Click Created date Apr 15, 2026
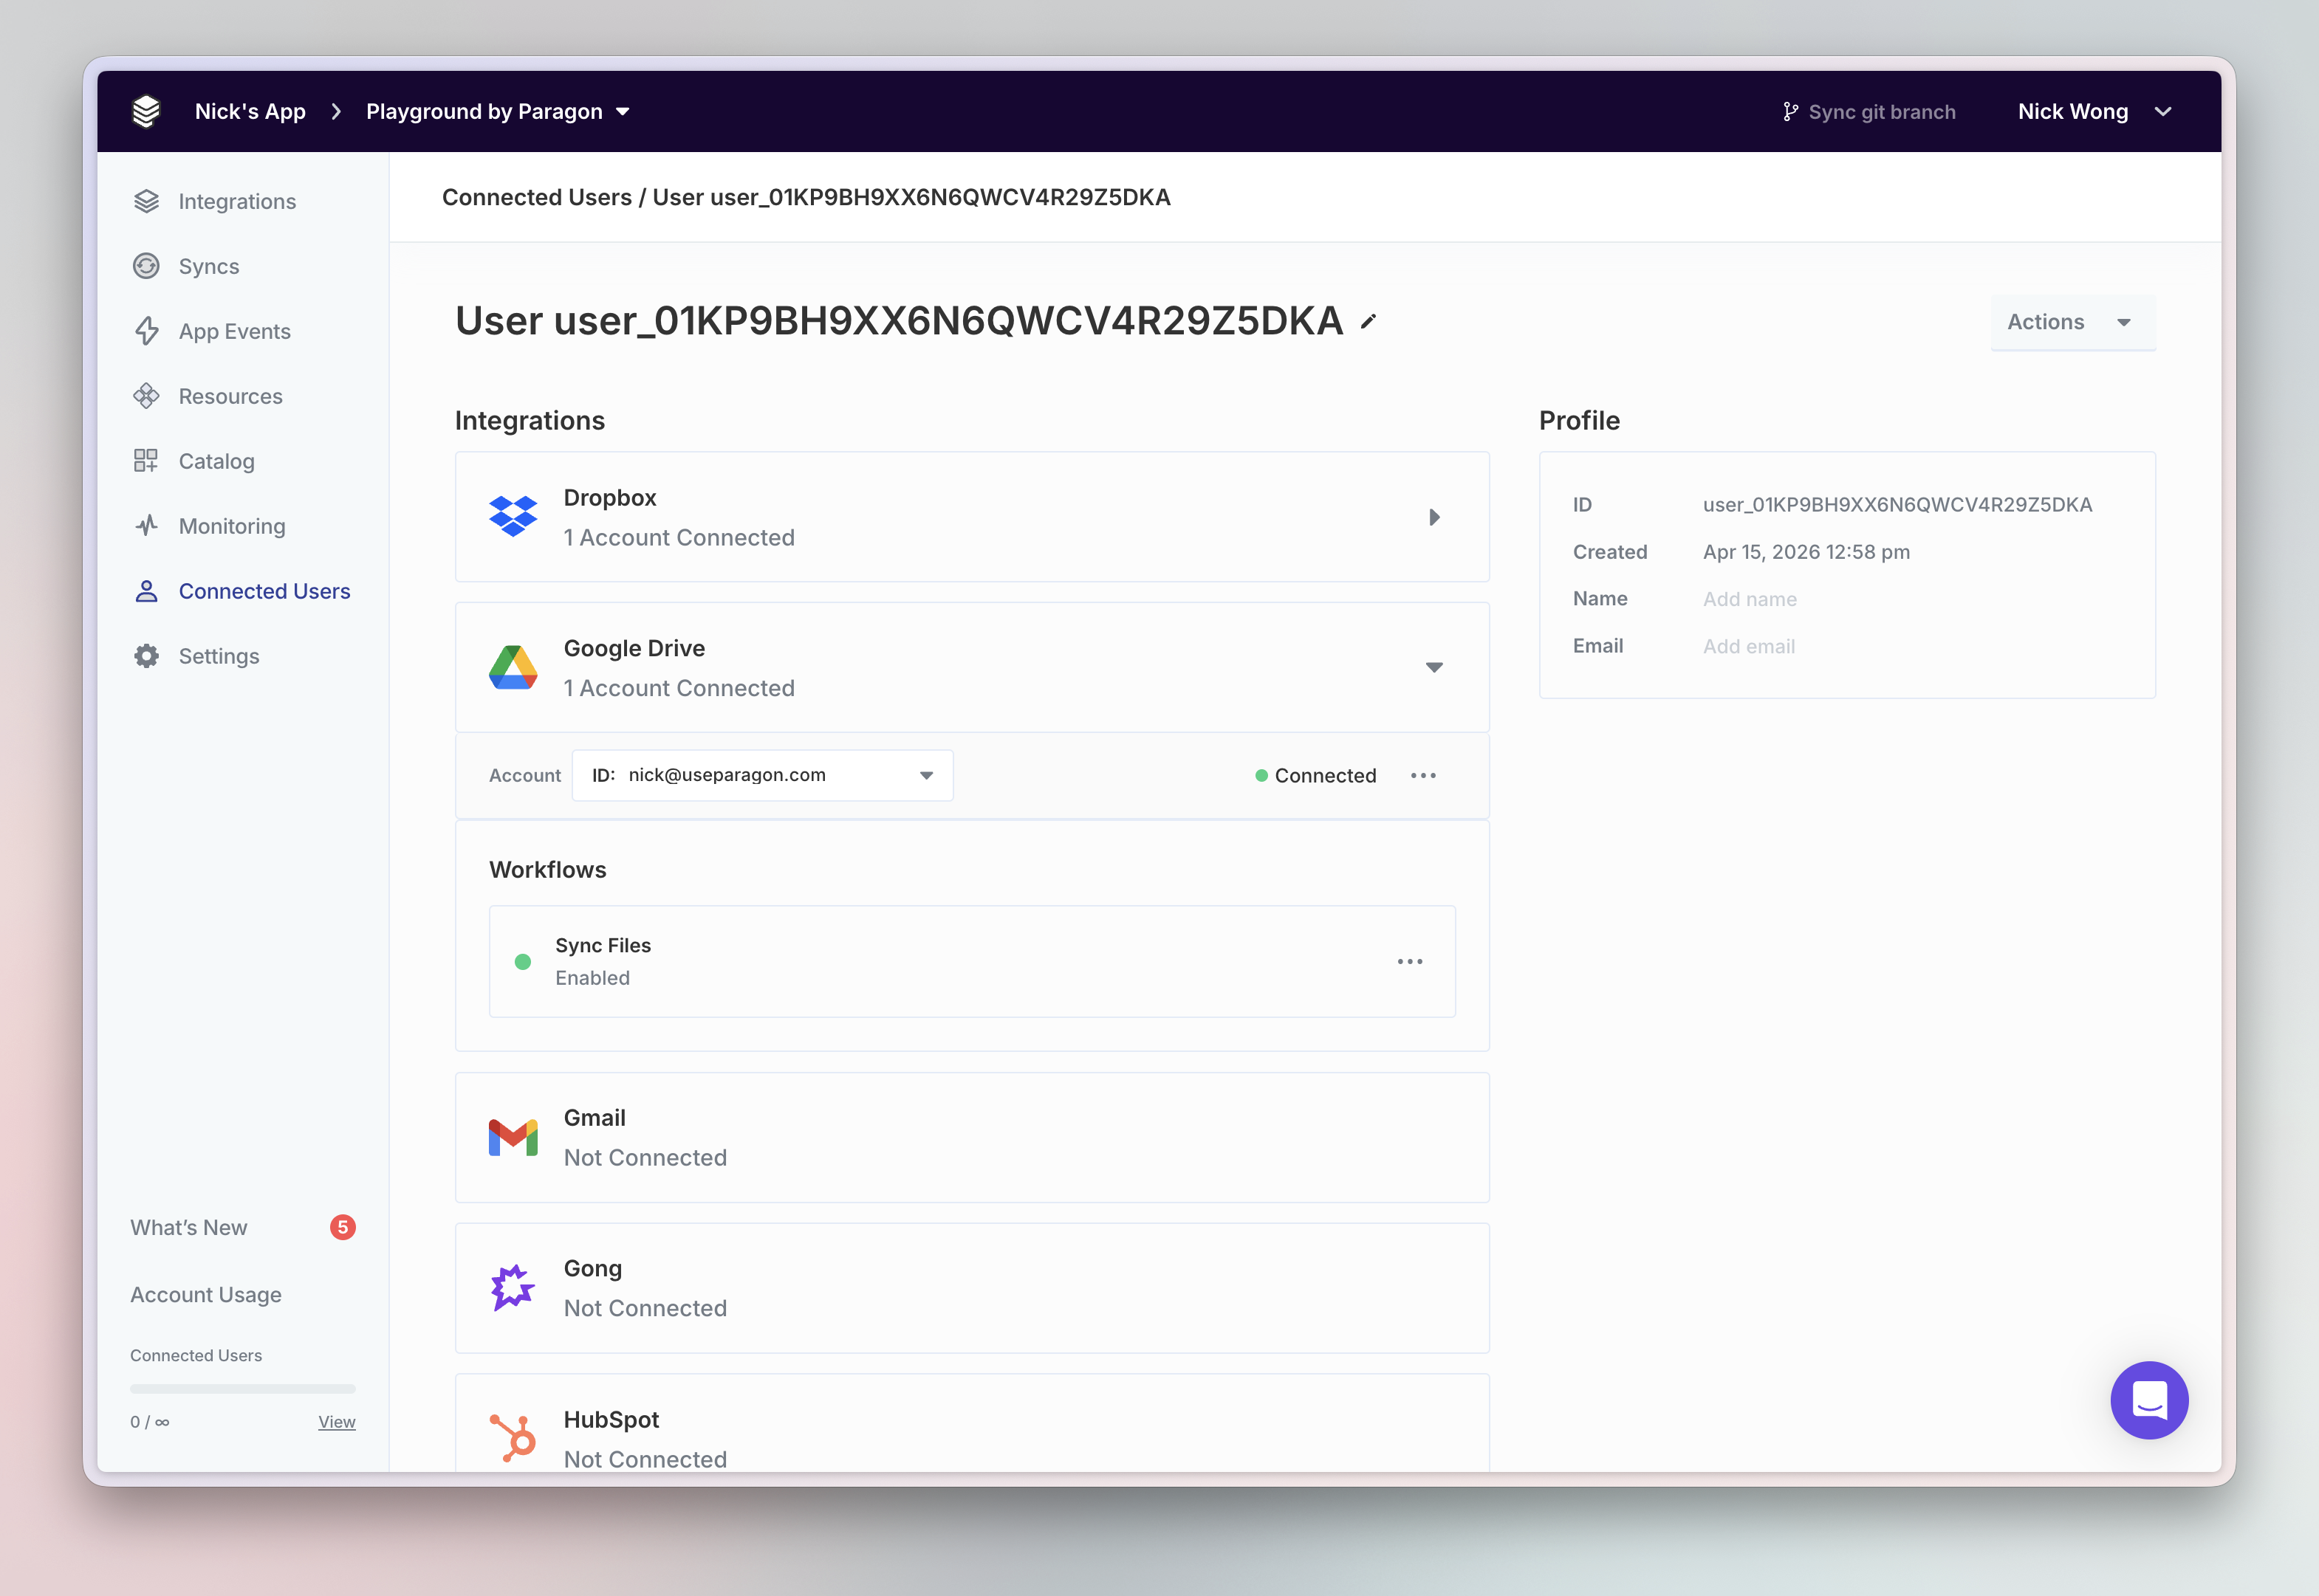This screenshot has width=2319, height=1596. [x=1806, y=552]
